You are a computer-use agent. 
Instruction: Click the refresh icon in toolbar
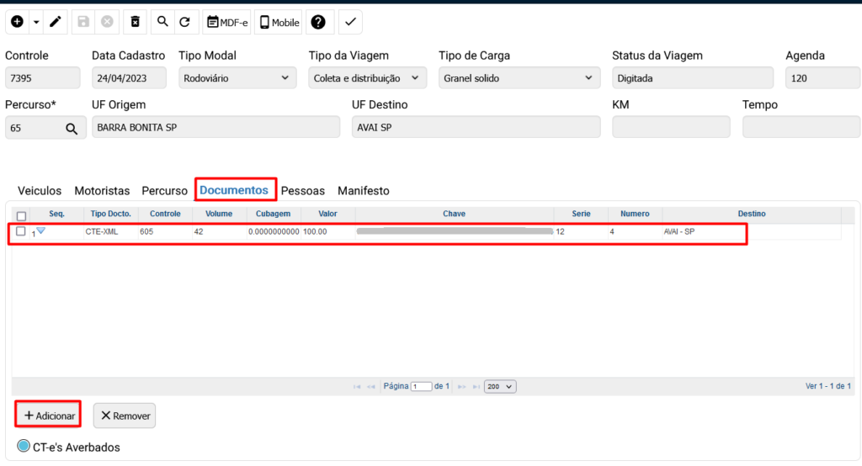[x=186, y=23]
